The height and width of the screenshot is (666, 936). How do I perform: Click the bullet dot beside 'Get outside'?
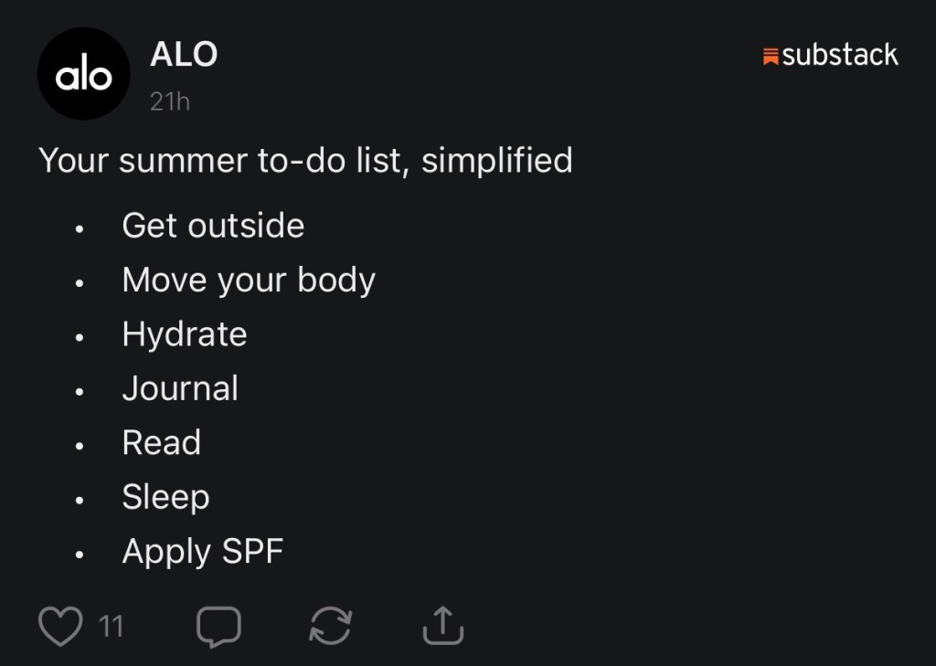(x=80, y=228)
